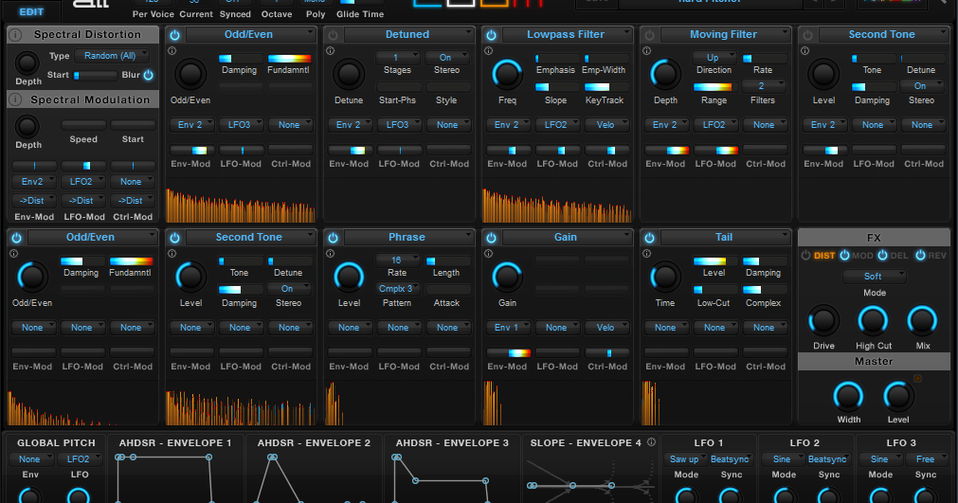The width and height of the screenshot is (958, 503).
Task: Disable the Phrase module power button
Action: pyautogui.click(x=333, y=238)
